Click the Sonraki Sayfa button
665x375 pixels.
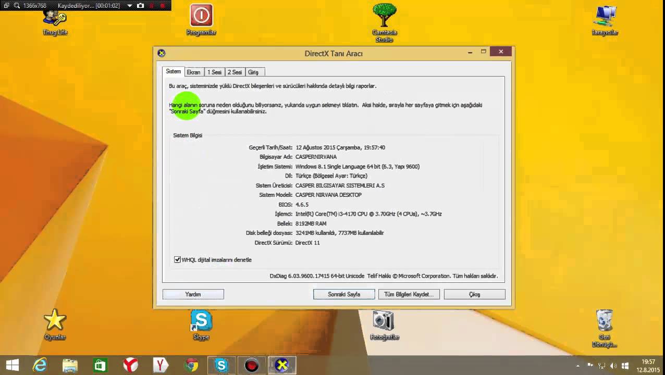(x=344, y=294)
